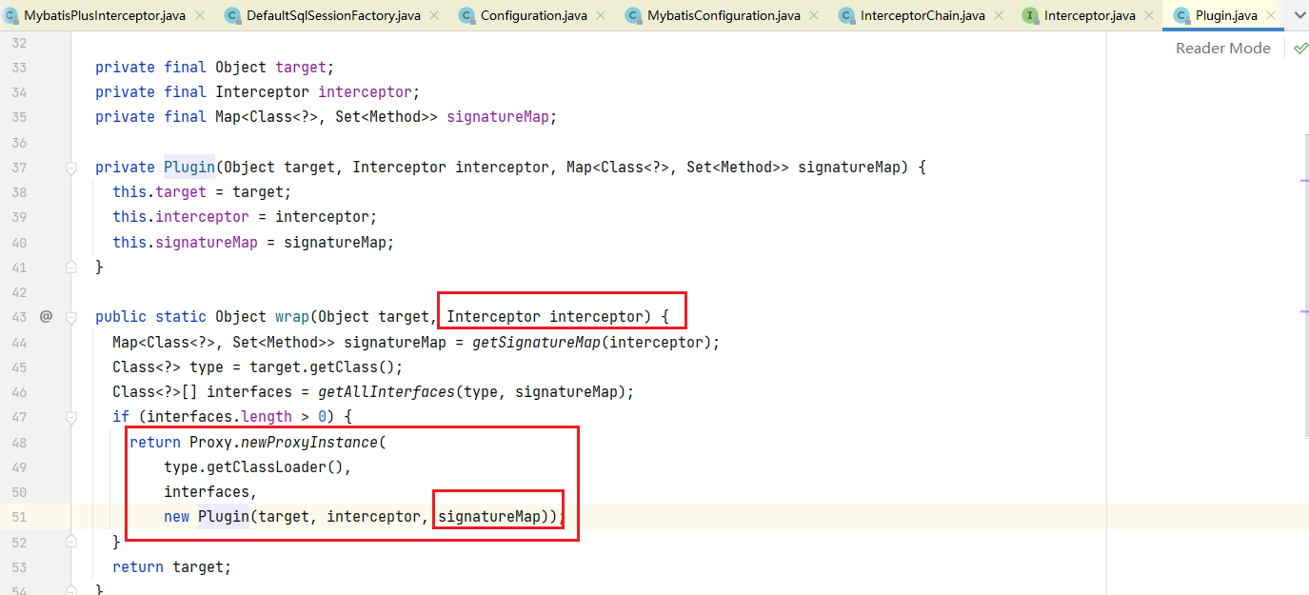Click the purple marker in the error stripe
Screen dimensions: 1309x595
click(x=1303, y=179)
